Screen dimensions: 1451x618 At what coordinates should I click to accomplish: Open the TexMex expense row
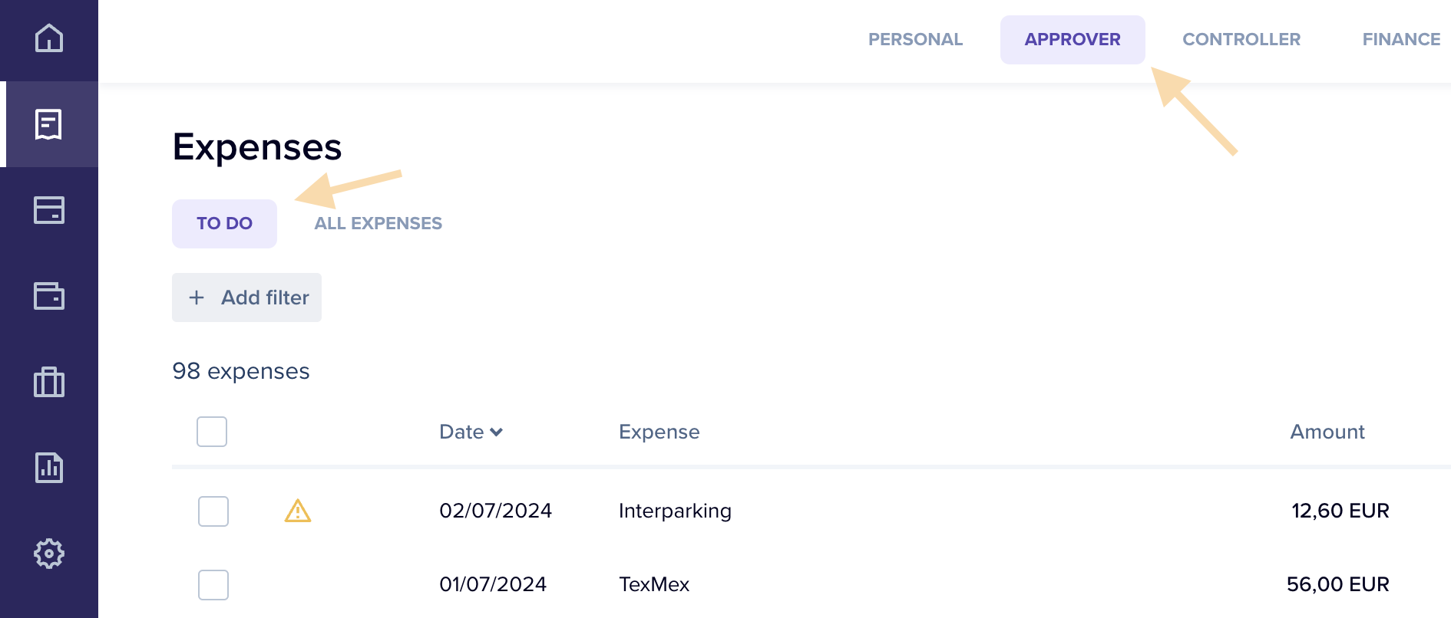tap(654, 584)
